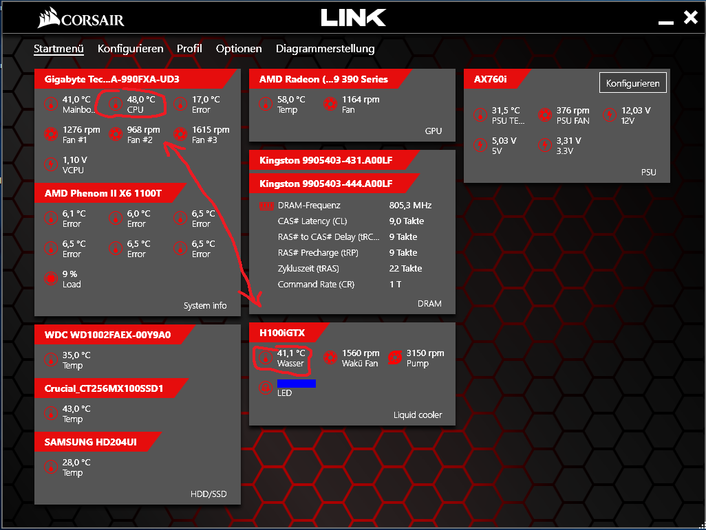Select the AMD Phenom II X6 1100T header
This screenshot has height=530, width=706.
click(x=110, y=193)
